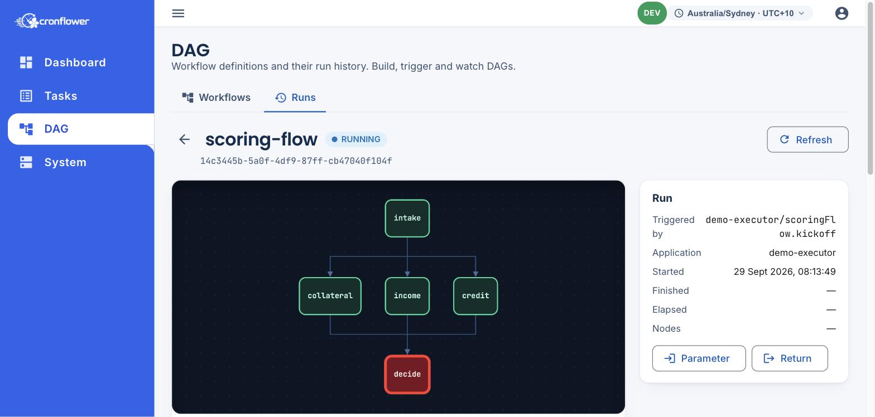Switch to the Workflows tab
Image resolution: width=875 pixels, height=417 pixels.
click(x=217, y=98)
